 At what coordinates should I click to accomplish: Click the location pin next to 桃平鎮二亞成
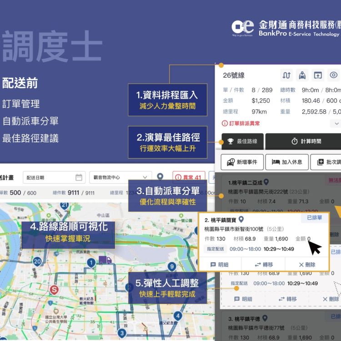point(266,182)
